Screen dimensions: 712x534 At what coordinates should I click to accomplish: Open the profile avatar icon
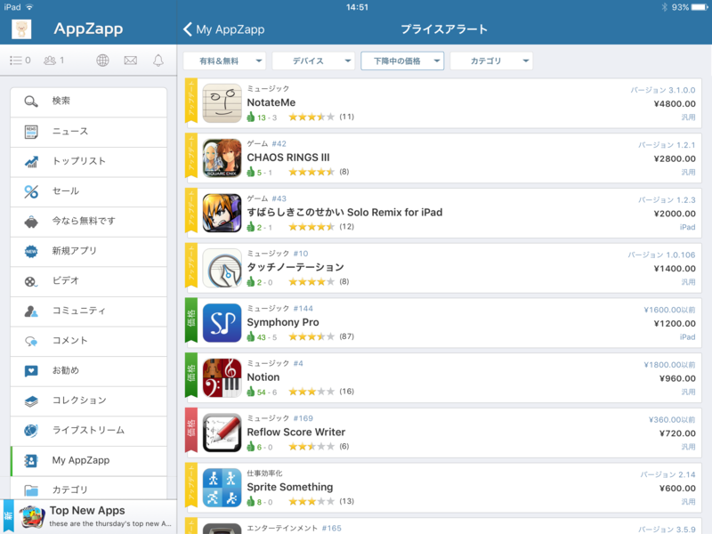[x=21, y=29]
